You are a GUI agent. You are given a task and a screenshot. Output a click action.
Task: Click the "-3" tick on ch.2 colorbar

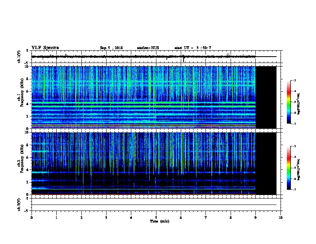point(294,146)
